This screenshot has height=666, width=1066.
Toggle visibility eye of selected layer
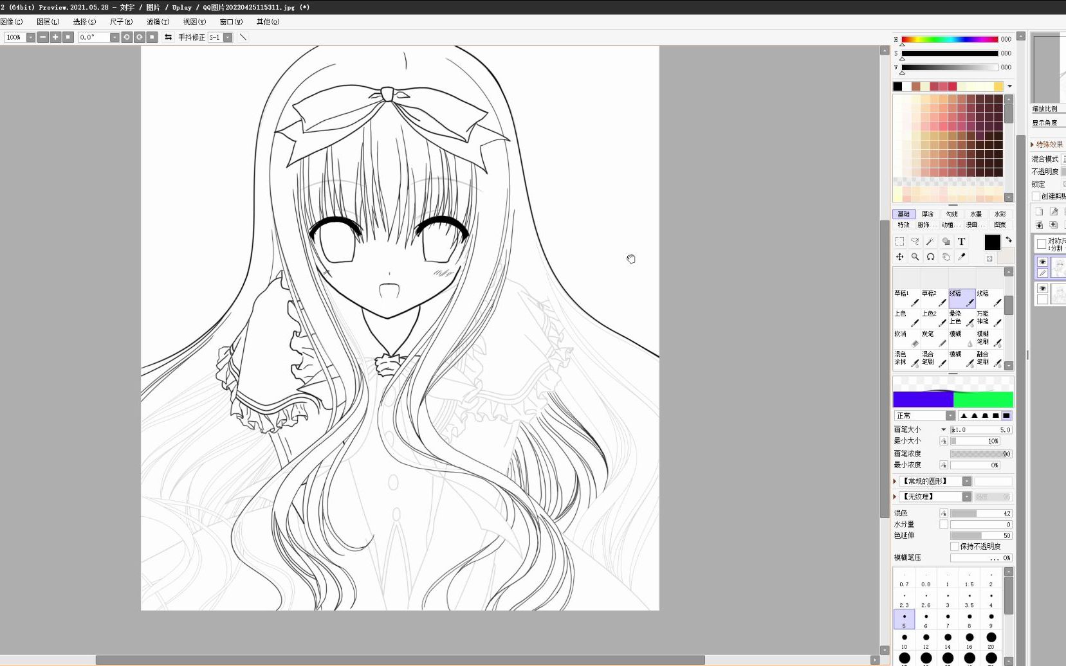tap(1043, 262)
